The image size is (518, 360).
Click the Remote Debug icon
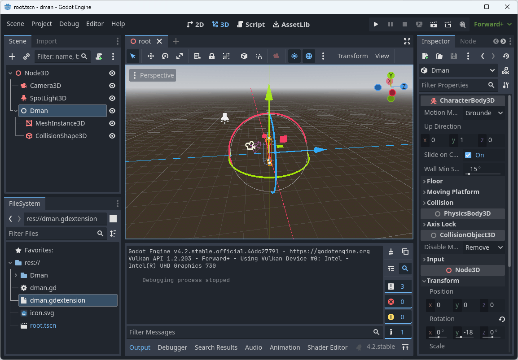point(419,24)
